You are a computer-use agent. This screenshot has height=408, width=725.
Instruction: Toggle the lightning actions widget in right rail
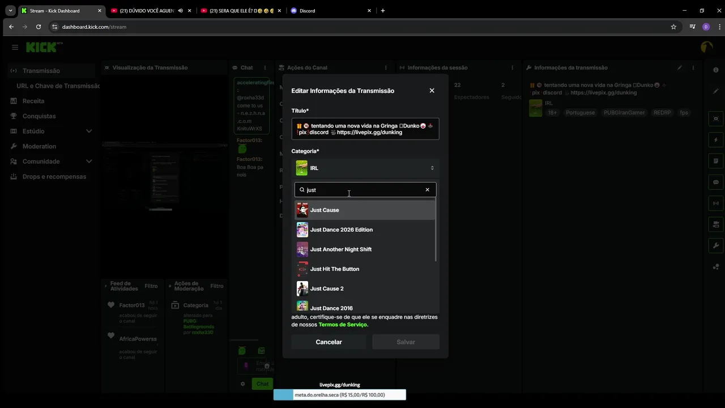(x=716, y=140)
